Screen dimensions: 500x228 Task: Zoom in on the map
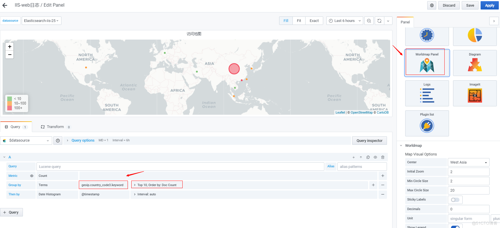click(x=10, y=47)
